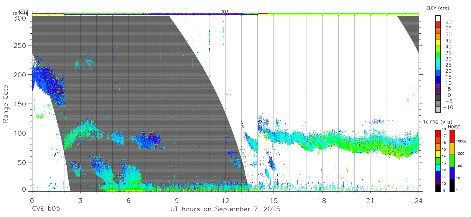Click the "150" tick on Range Gate axis

tap(20, 104)
